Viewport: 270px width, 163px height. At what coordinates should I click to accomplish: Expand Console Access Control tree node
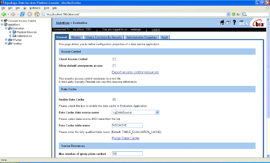(x=2, y=21)
